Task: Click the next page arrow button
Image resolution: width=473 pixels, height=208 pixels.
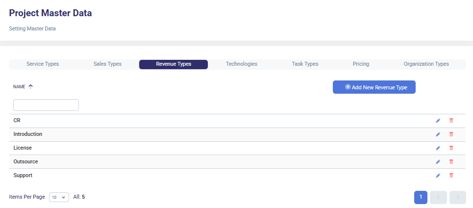Action: point(457,197)
